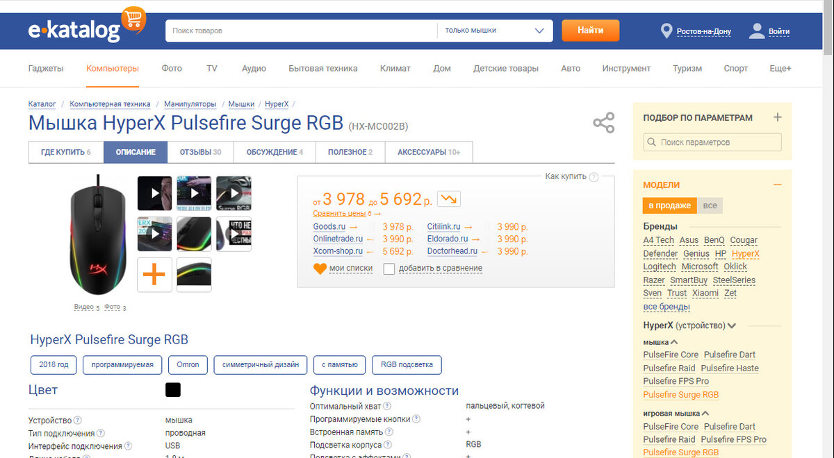Open the Гаджеты category menu
The width and height of the screenshot is (834, 458).
46,68
